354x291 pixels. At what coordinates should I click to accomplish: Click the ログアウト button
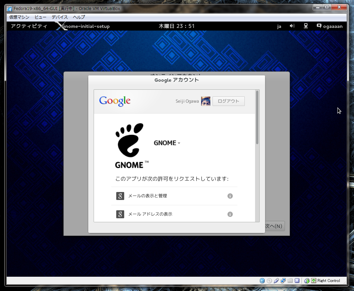click(228, 101)
